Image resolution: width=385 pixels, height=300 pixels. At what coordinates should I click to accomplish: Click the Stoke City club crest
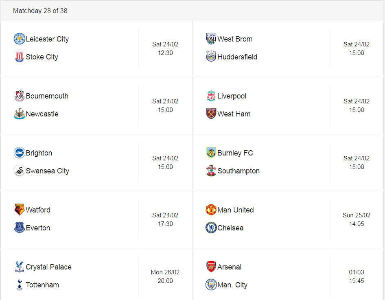[20, 57]
